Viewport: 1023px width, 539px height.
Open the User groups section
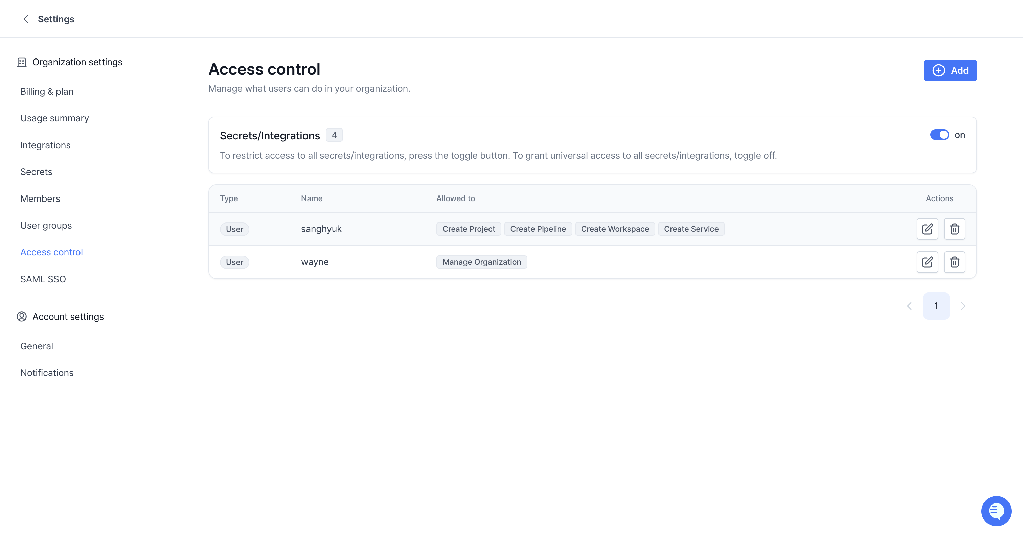pos(46,226)
